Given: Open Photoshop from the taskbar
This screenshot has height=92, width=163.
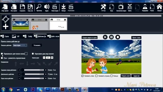Looking at the screenshot, I should pos(48,89).
